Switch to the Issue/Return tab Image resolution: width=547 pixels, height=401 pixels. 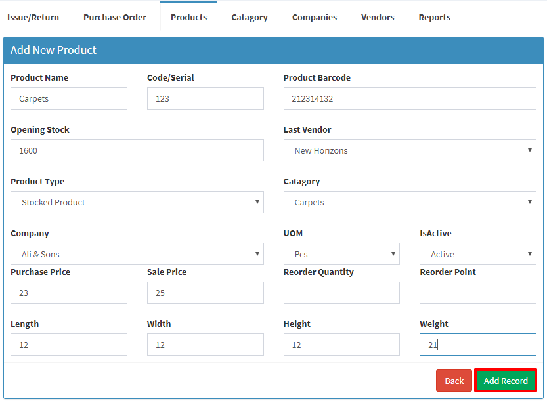[33, 18]
